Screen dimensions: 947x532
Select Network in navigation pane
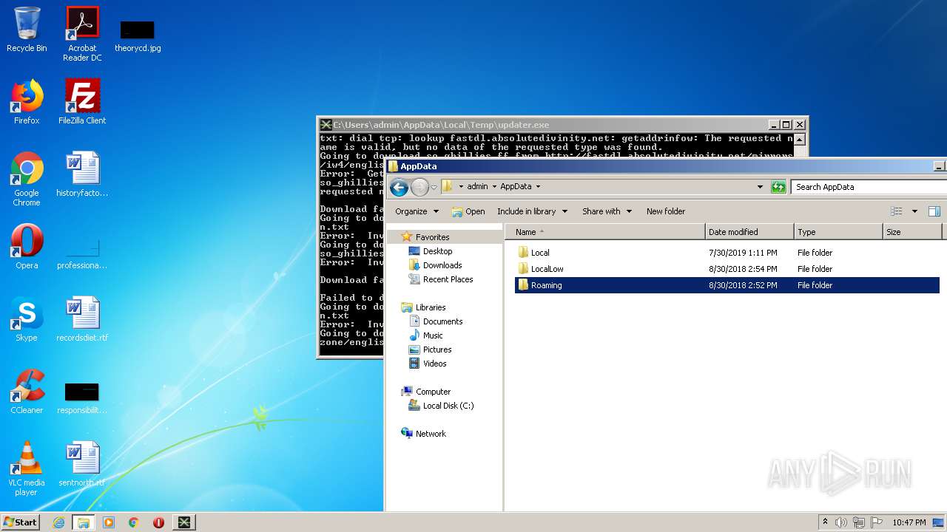click(431, 434)
